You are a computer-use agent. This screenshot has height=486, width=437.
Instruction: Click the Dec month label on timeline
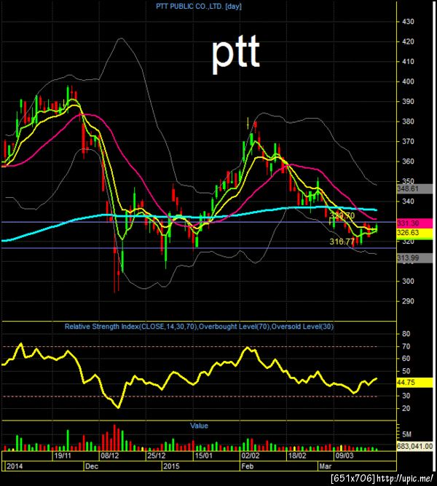[92, 466]
